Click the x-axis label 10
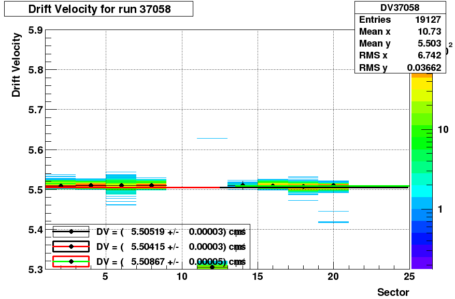This screenshot has width=455, height=299. [x=182, y=276]
